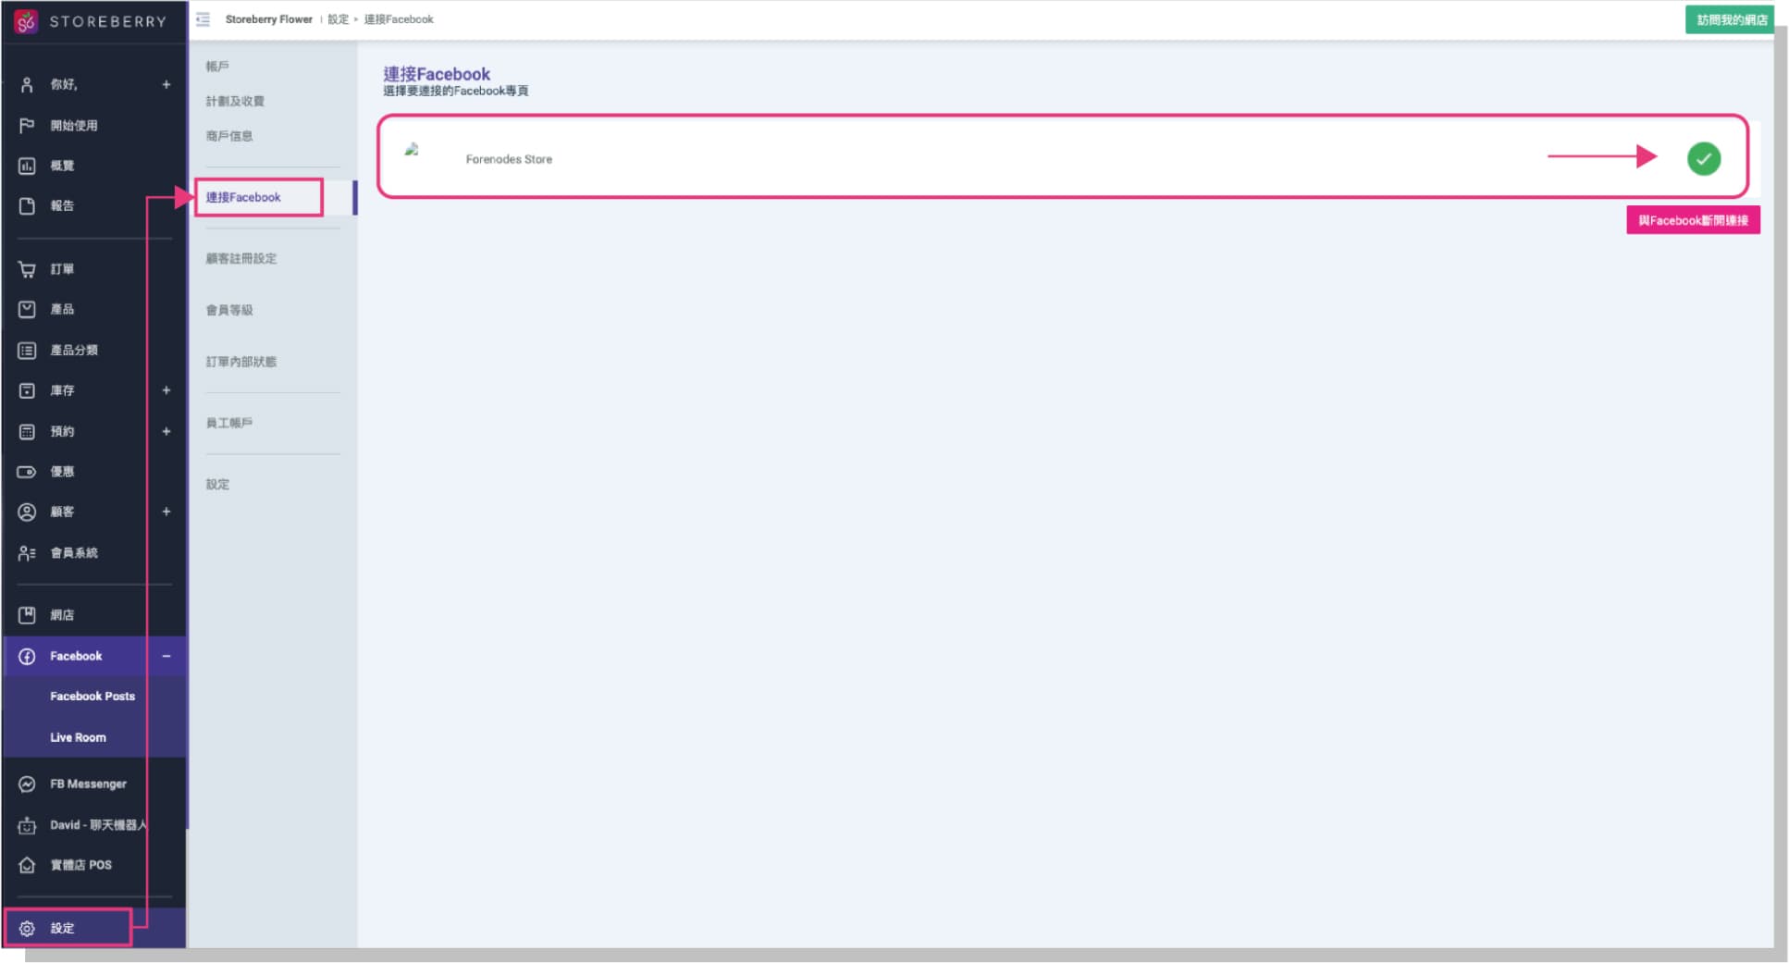Viewport: 1789px width, 963px height.
Task: Select 帳戶 in settings menu
Action: [217, 67]
